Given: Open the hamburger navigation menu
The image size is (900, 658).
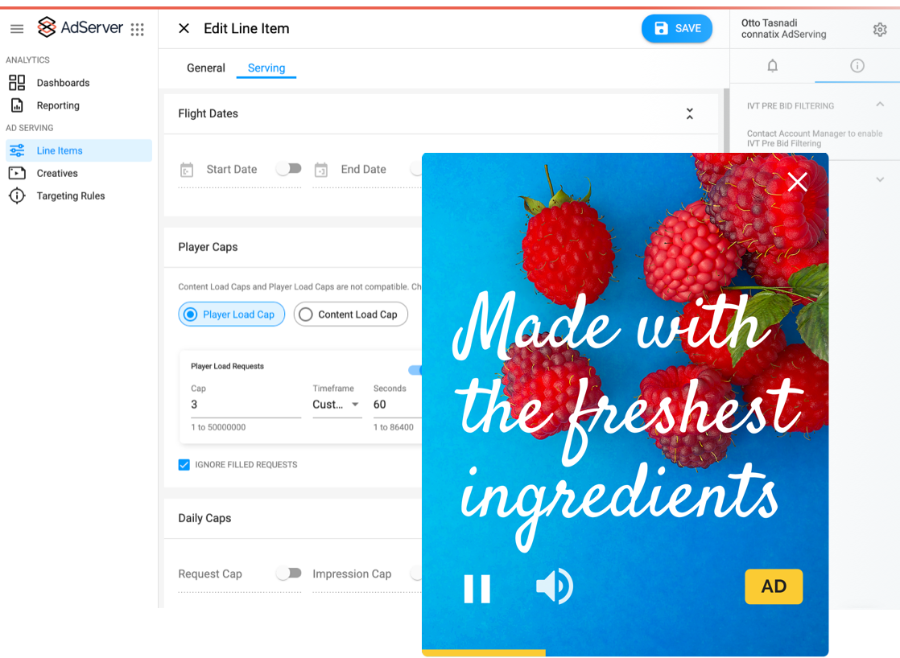Looking at the screenshot, I should pos(17,29).
